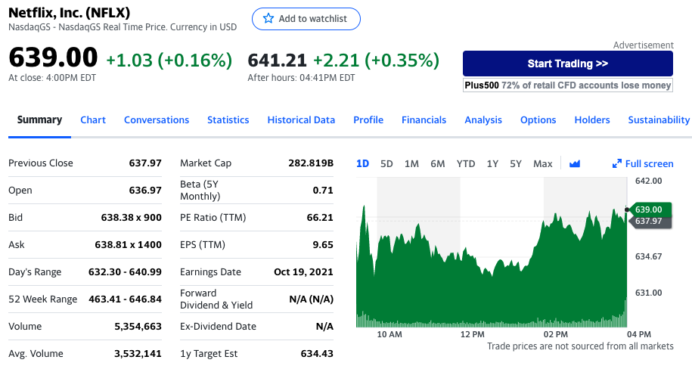The image size is (692, 366).
Task: Open the Analysis tab
Action: click(483, 119)
